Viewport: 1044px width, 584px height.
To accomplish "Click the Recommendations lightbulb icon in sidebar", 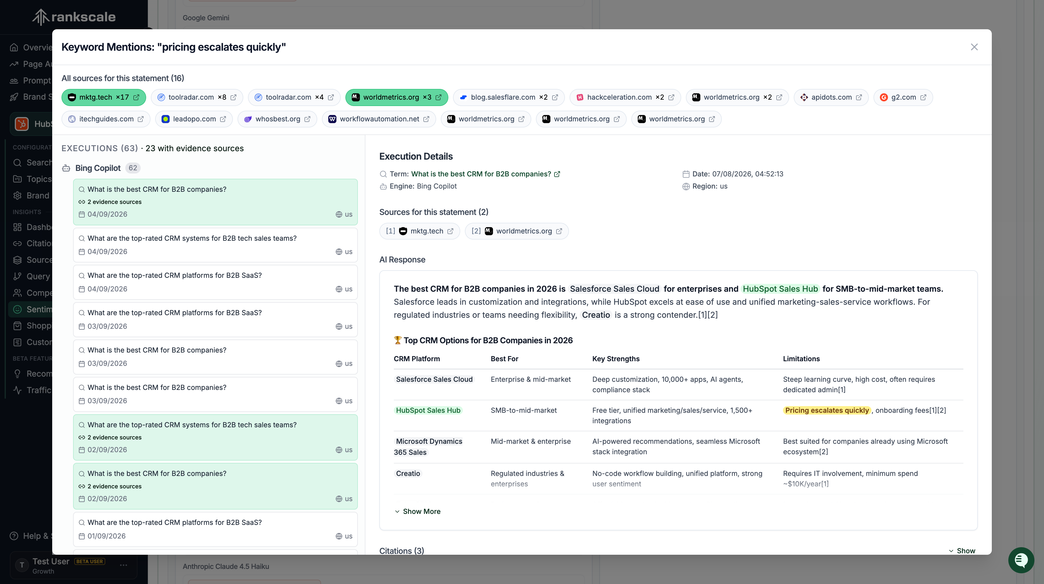I will [x=17, y=374].
